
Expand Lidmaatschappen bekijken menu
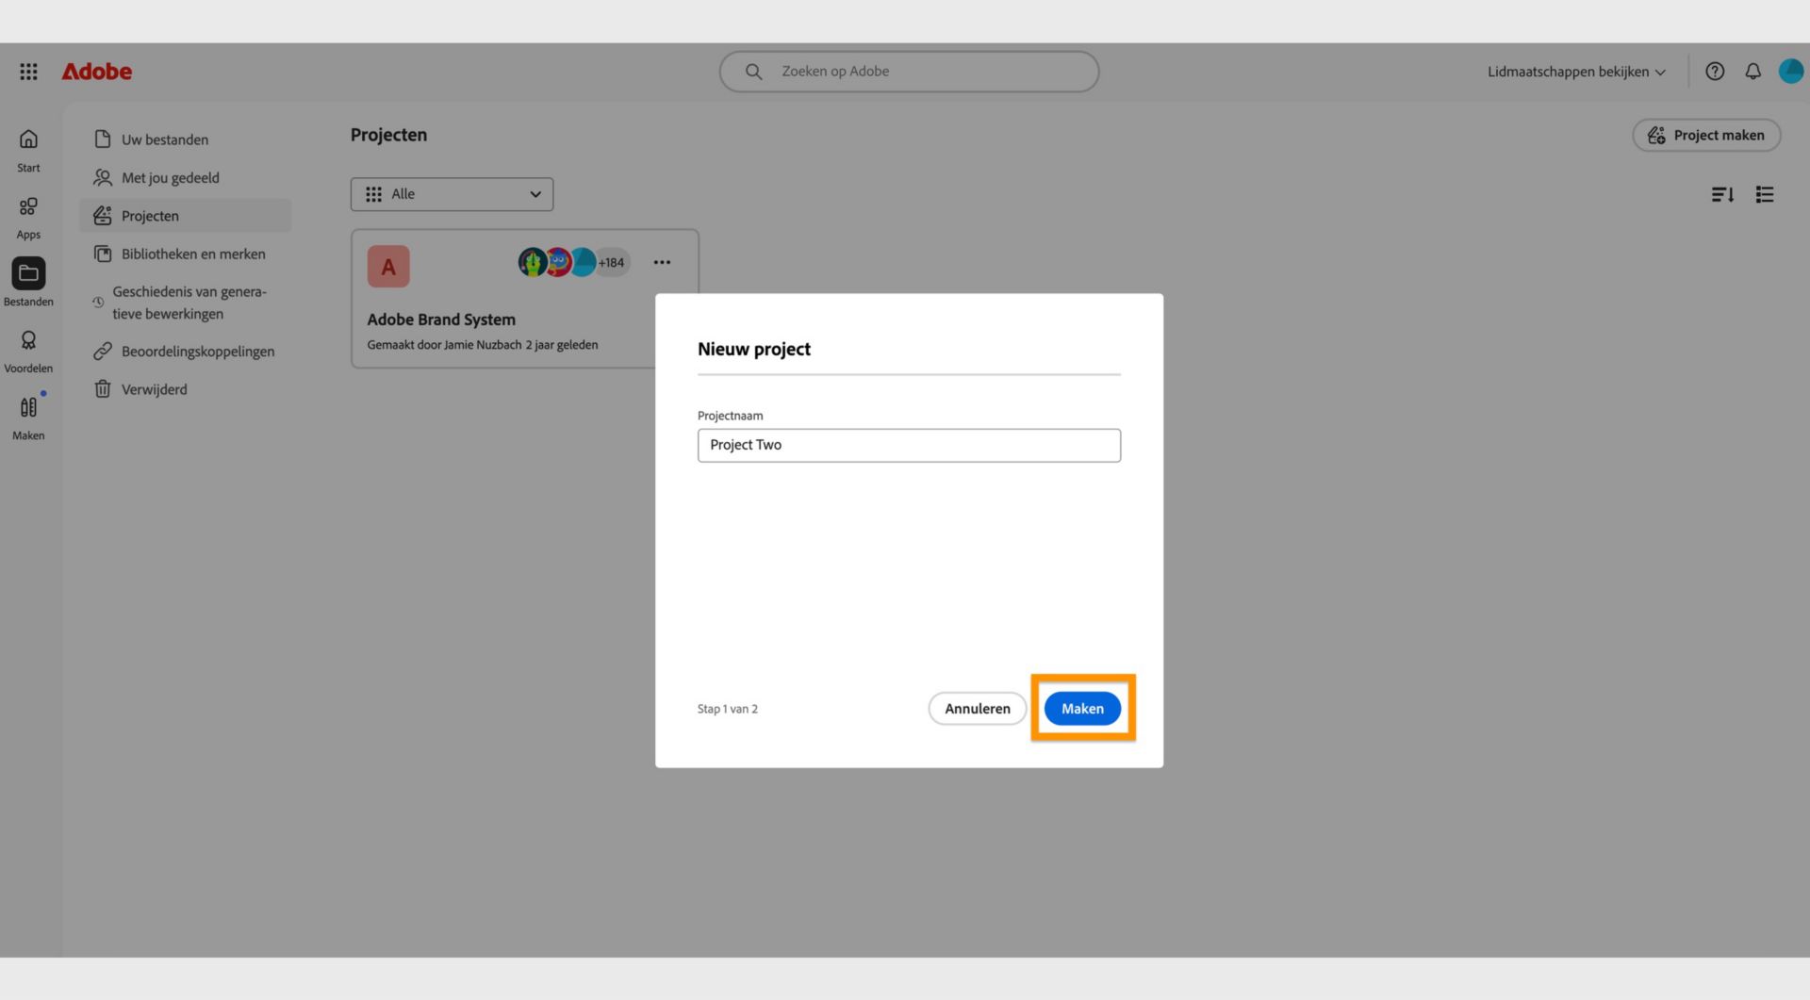coord(1576,72)
